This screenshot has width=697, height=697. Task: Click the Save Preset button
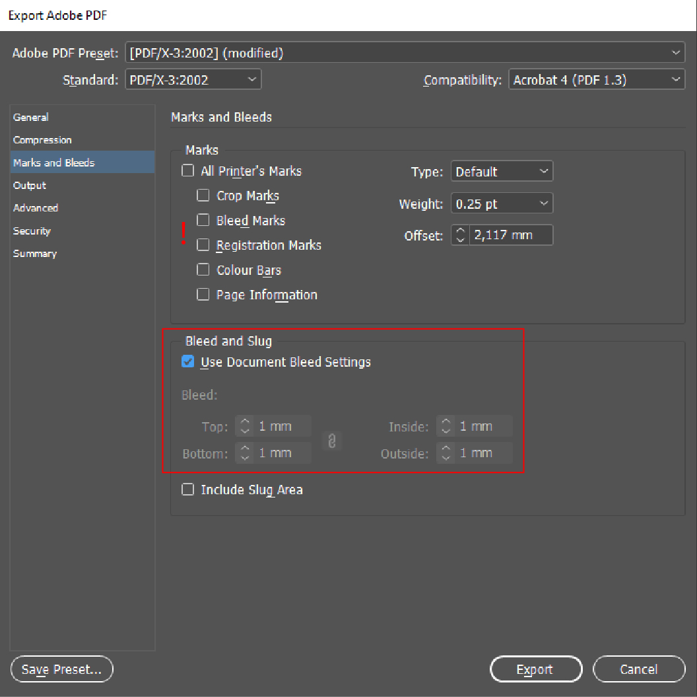[x=62, y=669]
